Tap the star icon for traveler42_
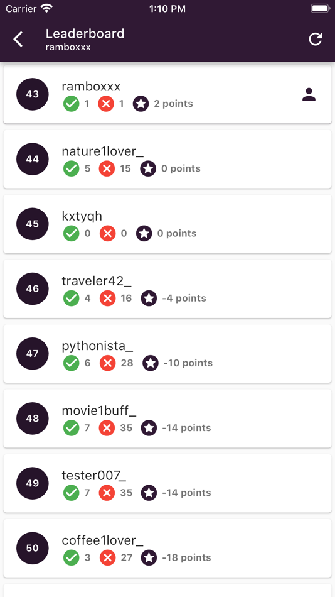 point(149,298)
